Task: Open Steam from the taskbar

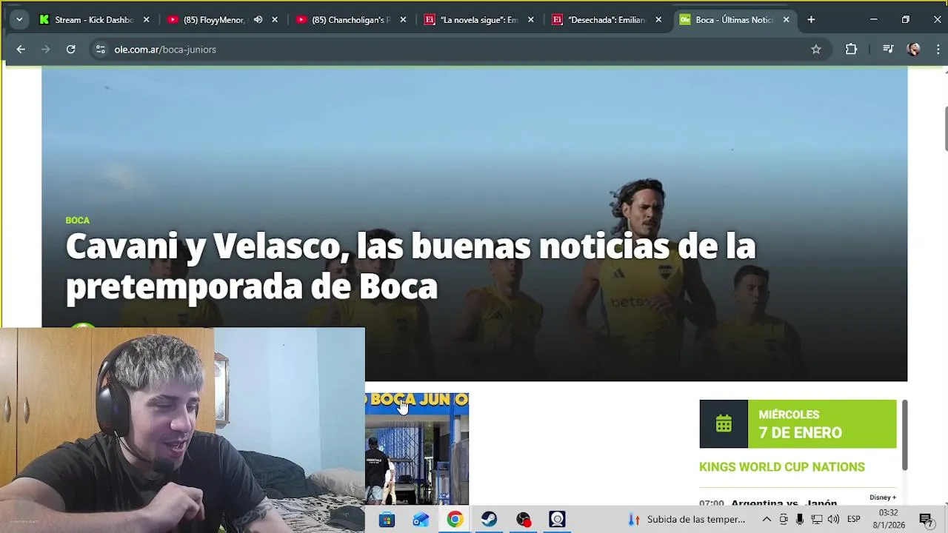Action: pyautogui.click(x=489, y=520)
